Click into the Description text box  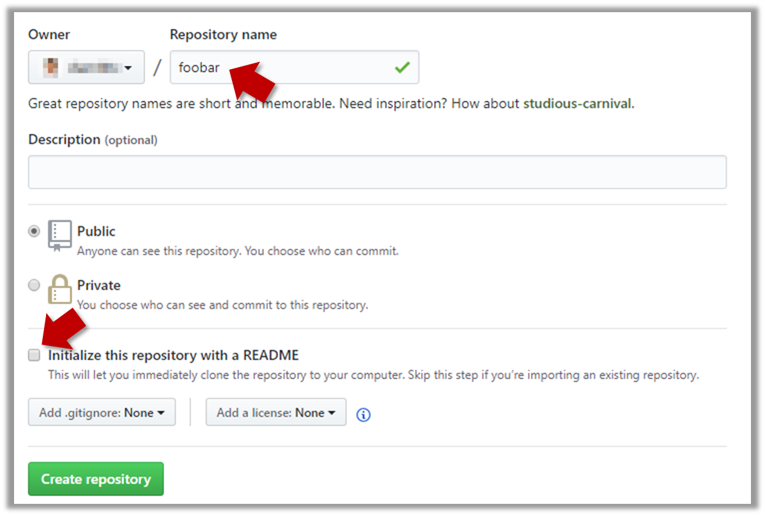pyautogui.click(x=377, y=172)
